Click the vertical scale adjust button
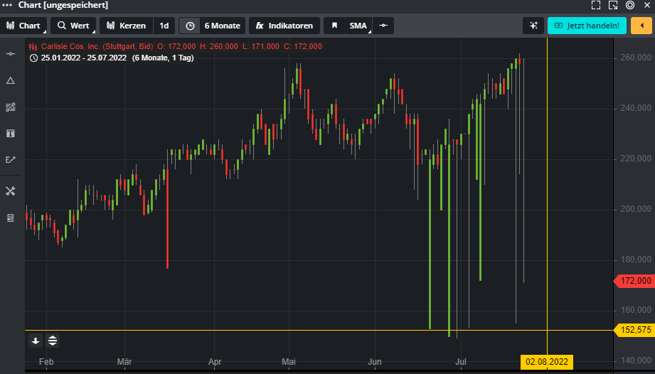 coord(53,341)
